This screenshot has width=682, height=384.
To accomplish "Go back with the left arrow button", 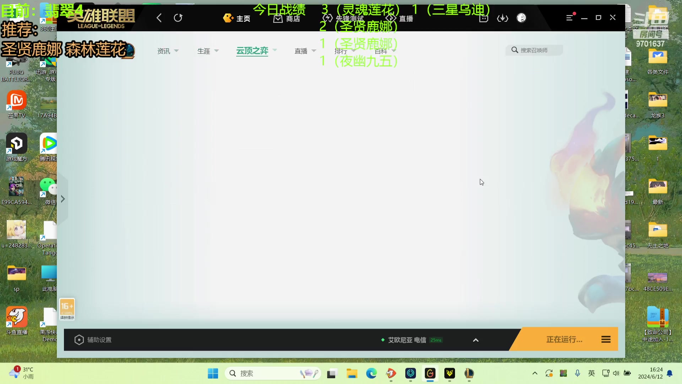I will coord(159,18).
